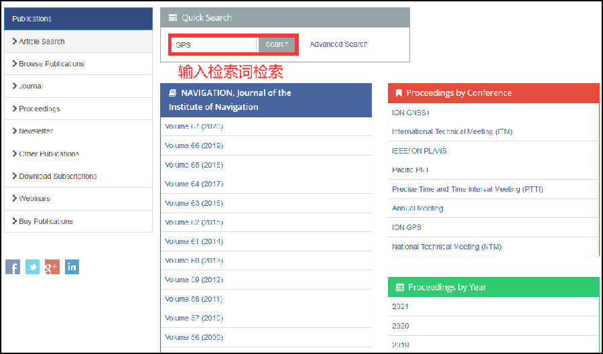Open Volume 67 (2020)
This screenshot has height=354, width=603.
[x=194, y=126]
